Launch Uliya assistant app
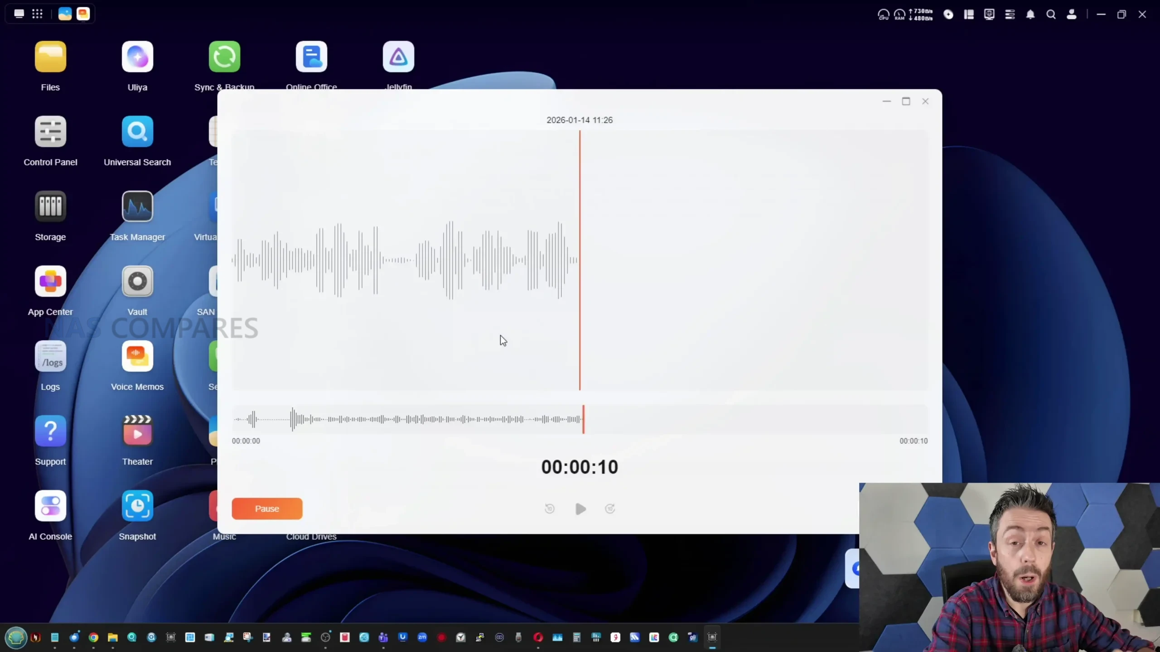Image resolution: width=1160 pixels, height=652 pixels. (137, 57)
